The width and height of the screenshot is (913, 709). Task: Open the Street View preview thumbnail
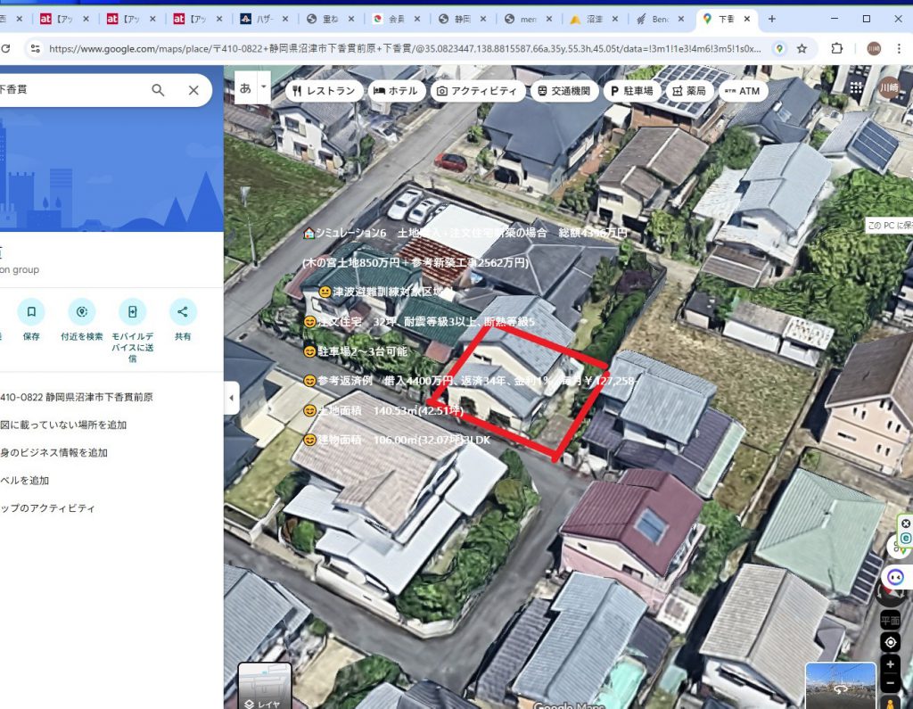click(x=840, y=686)
